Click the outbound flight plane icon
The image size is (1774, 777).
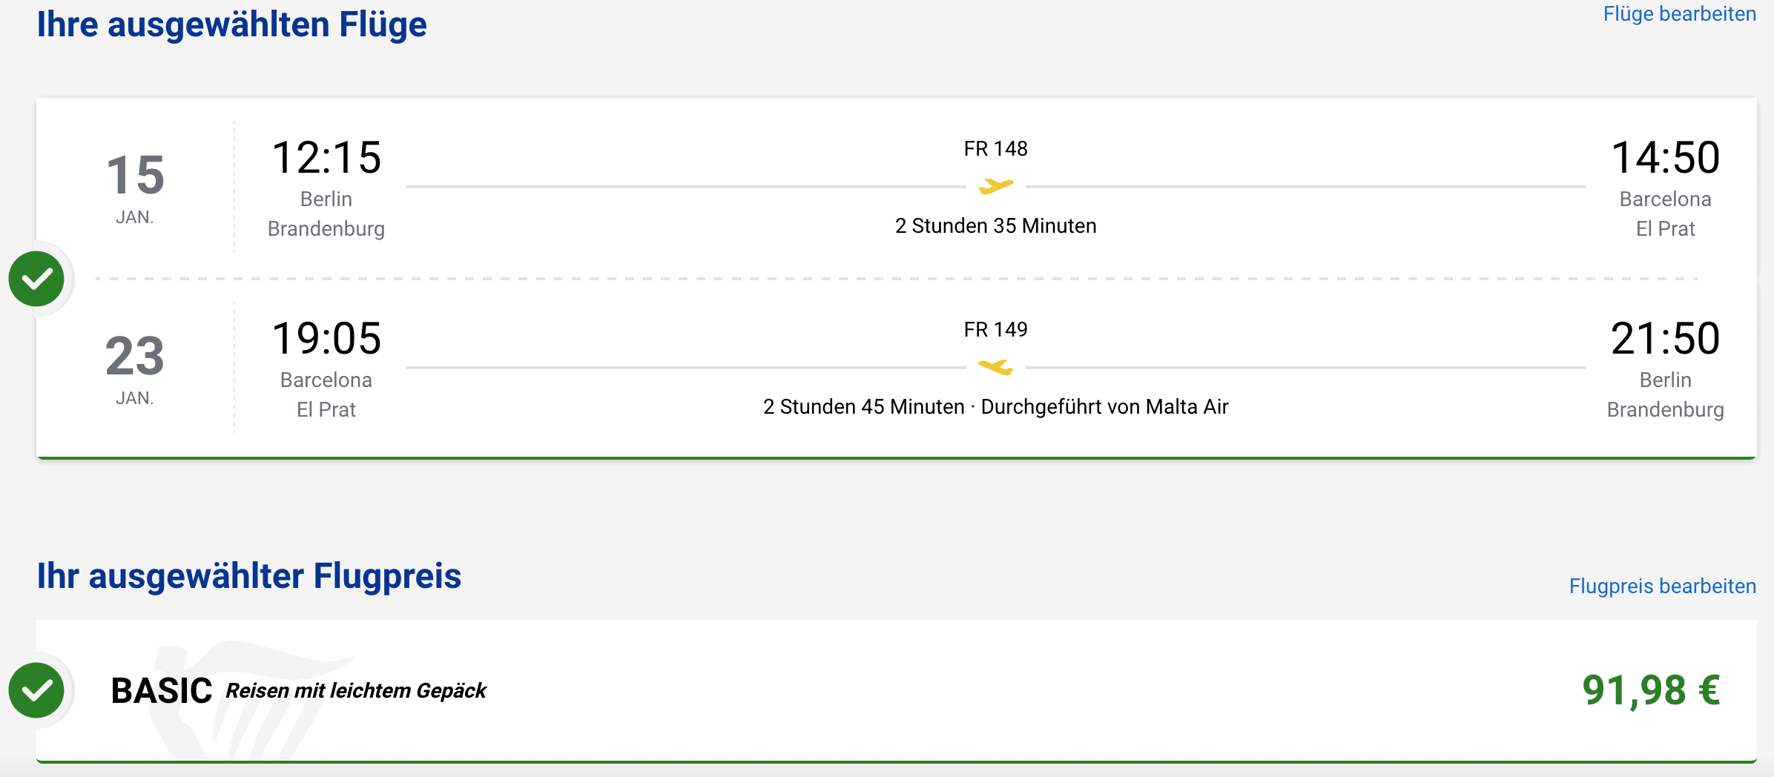click(995, 186)
